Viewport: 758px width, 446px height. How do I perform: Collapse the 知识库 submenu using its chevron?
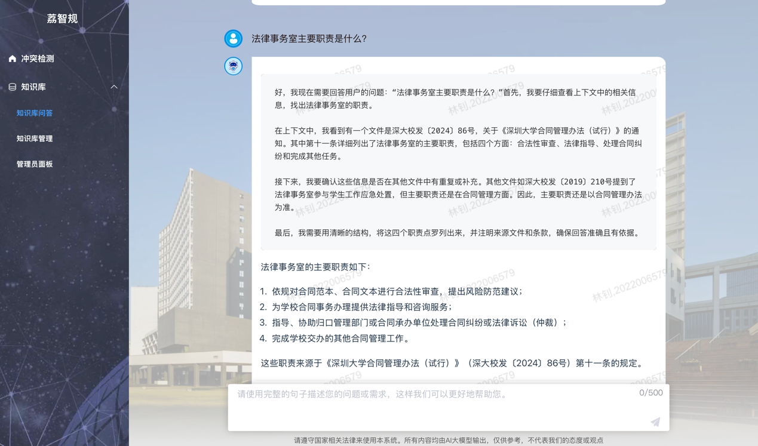pyautogui.click(x=114, y=87)
